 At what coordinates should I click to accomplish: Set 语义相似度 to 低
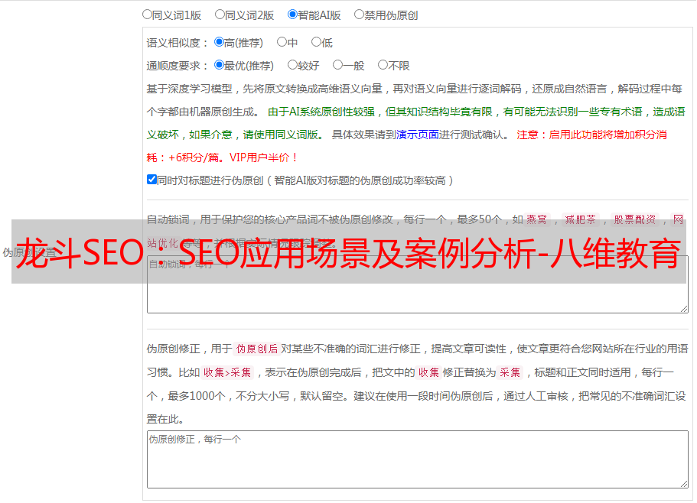click(x=316, y=42)
